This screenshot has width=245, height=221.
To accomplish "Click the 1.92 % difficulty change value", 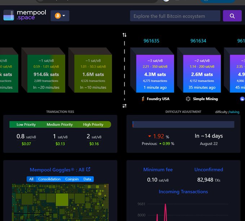I will pyautogui.click(x=159, y=136).
